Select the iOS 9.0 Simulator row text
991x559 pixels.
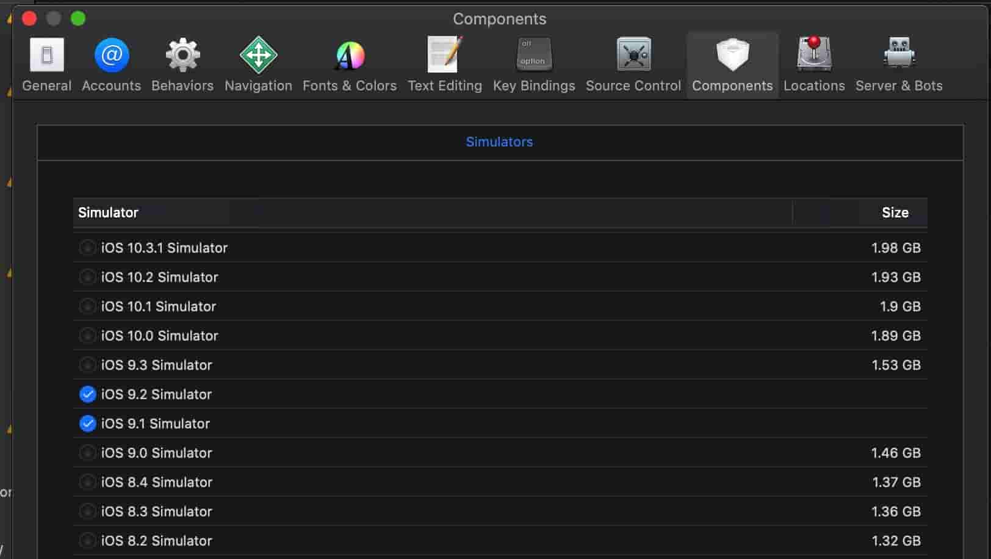(x=156, y=453)
